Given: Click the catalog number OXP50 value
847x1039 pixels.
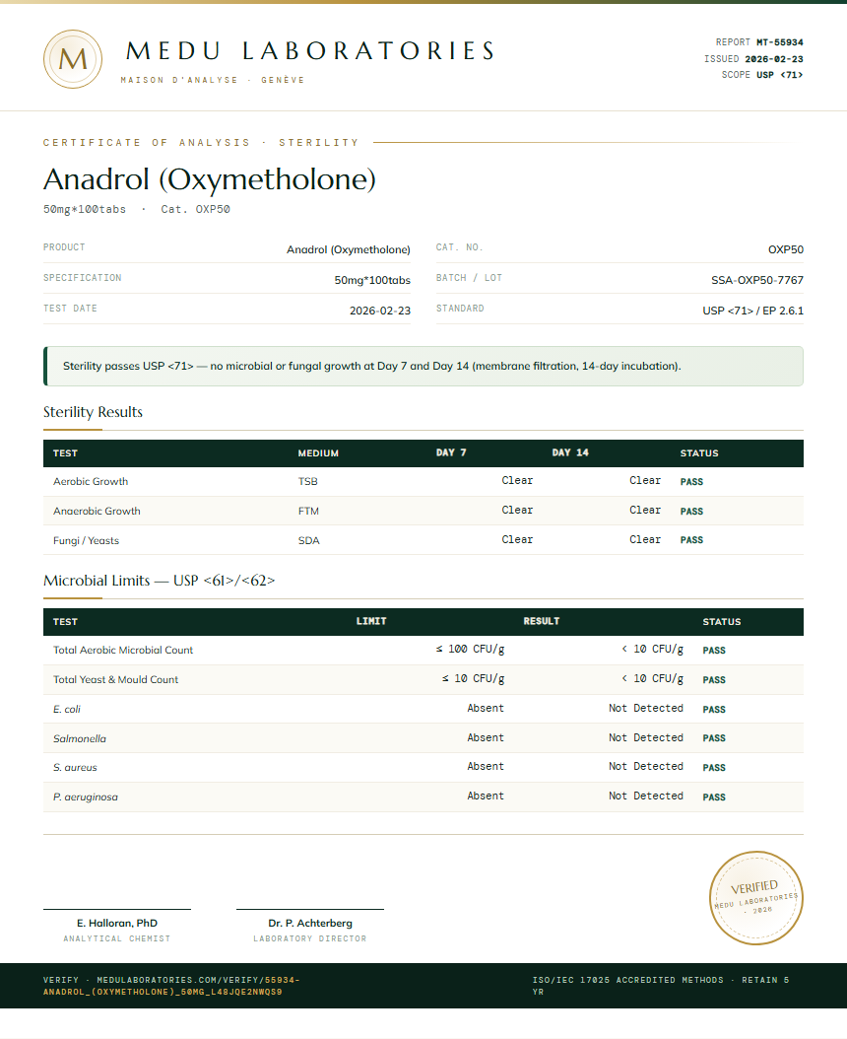Looking at the screenshot, I should 785,249.
